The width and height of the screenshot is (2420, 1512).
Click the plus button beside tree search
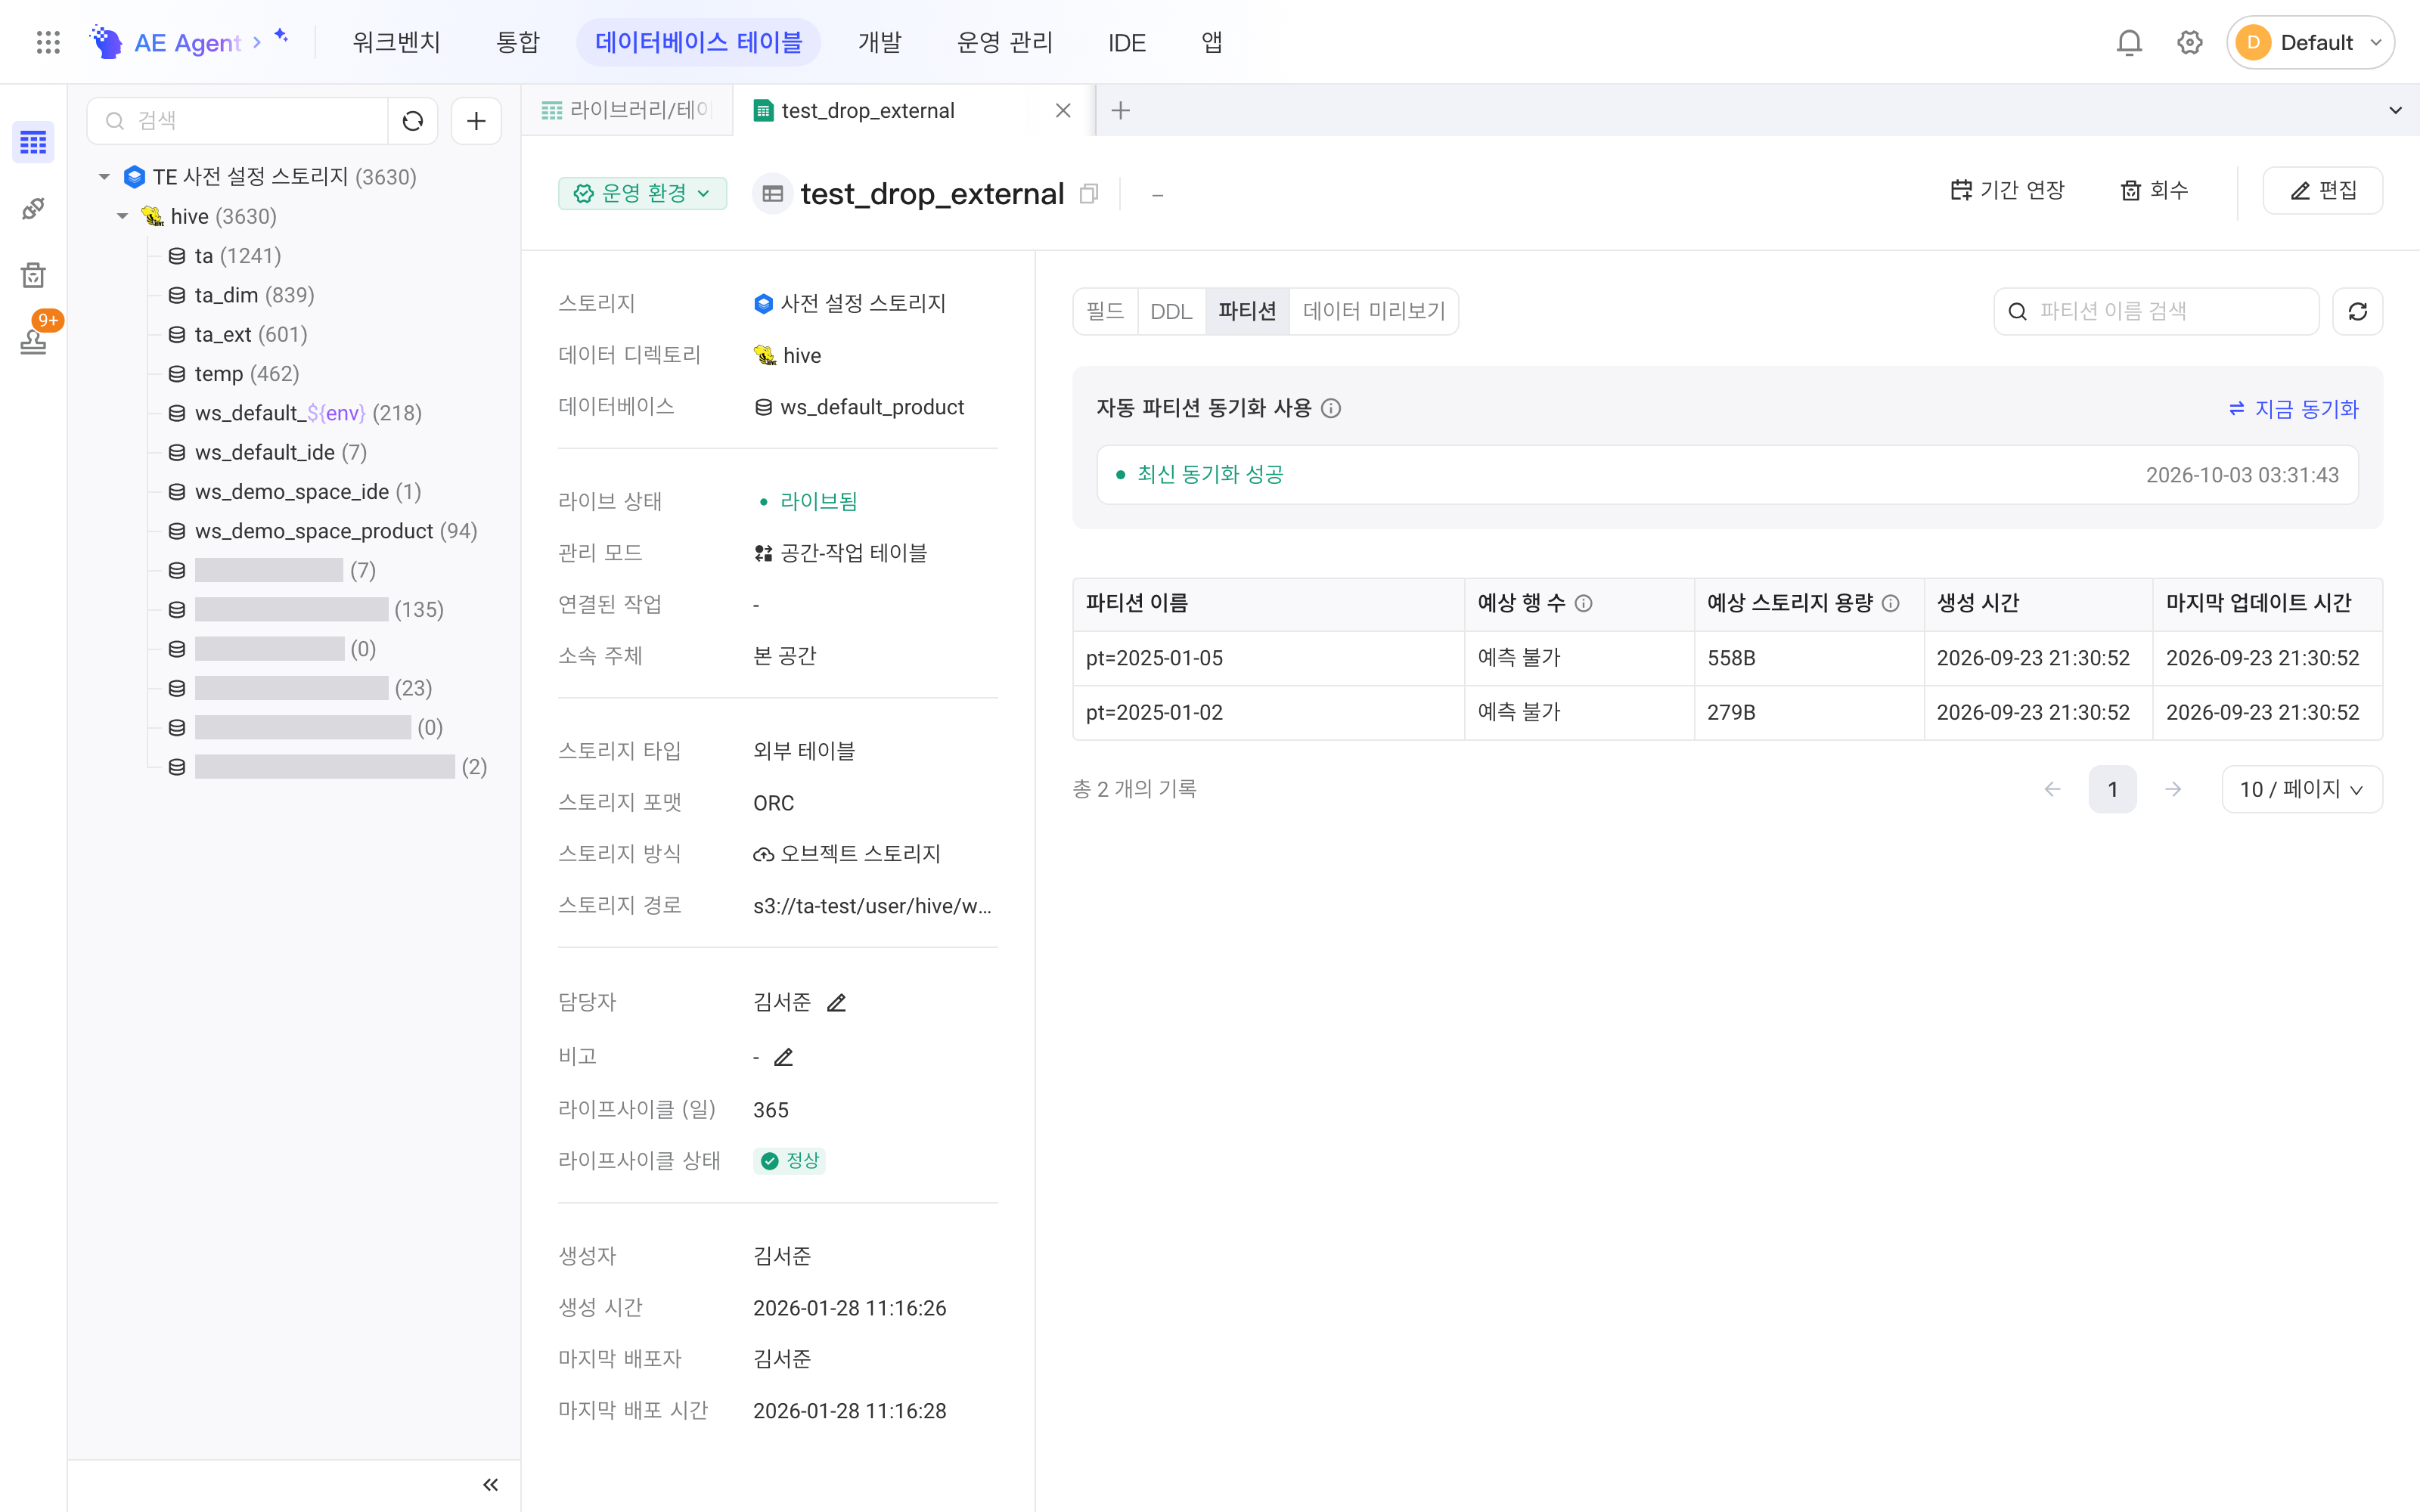pyautogui.click(x=476, y=121)
